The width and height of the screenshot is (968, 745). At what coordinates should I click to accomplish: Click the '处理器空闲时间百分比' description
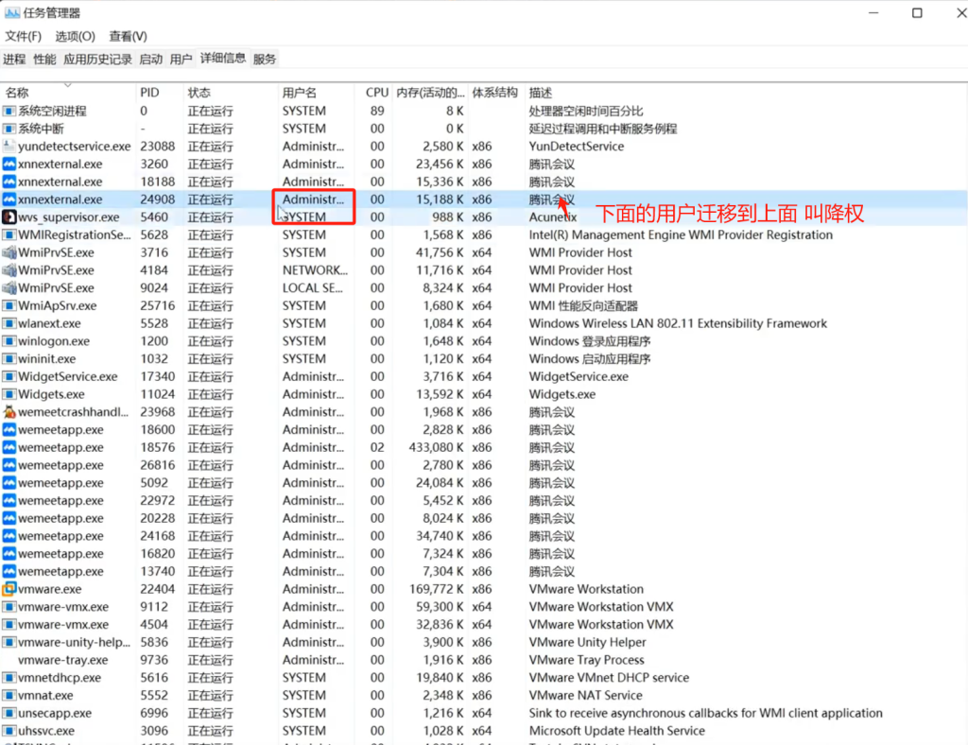pyautogui.click(x=586, y=112)
